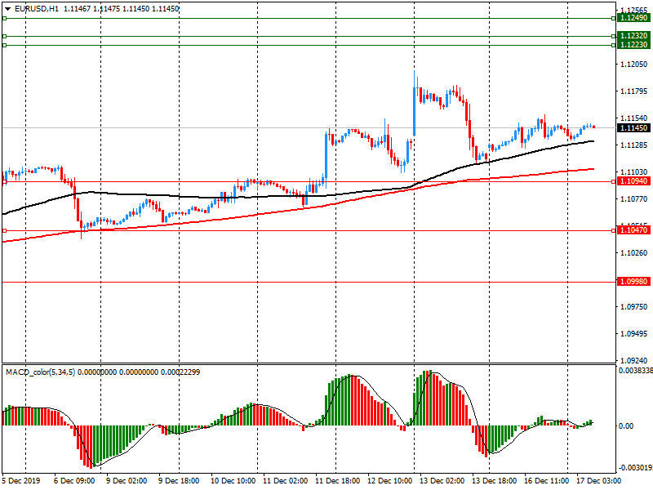Click the current price label 1.11450
The width and height of the screenshot is (653, 490).
click(x=633, y=128)
